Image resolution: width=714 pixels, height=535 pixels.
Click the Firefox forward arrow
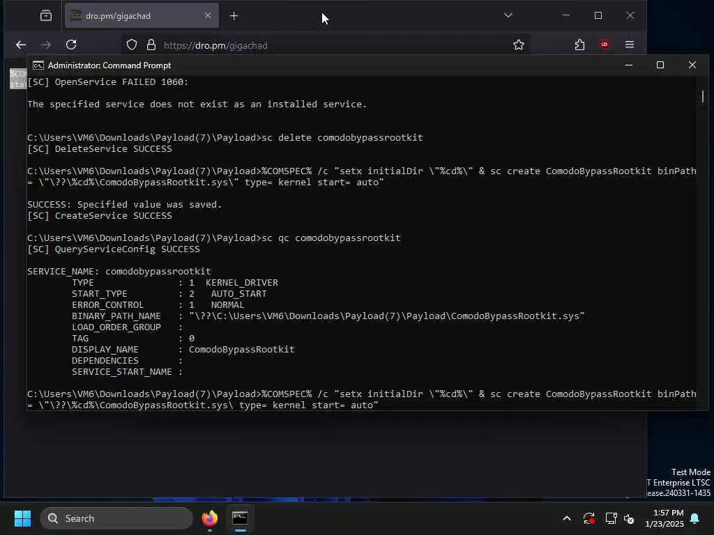(x=46, y=45)
